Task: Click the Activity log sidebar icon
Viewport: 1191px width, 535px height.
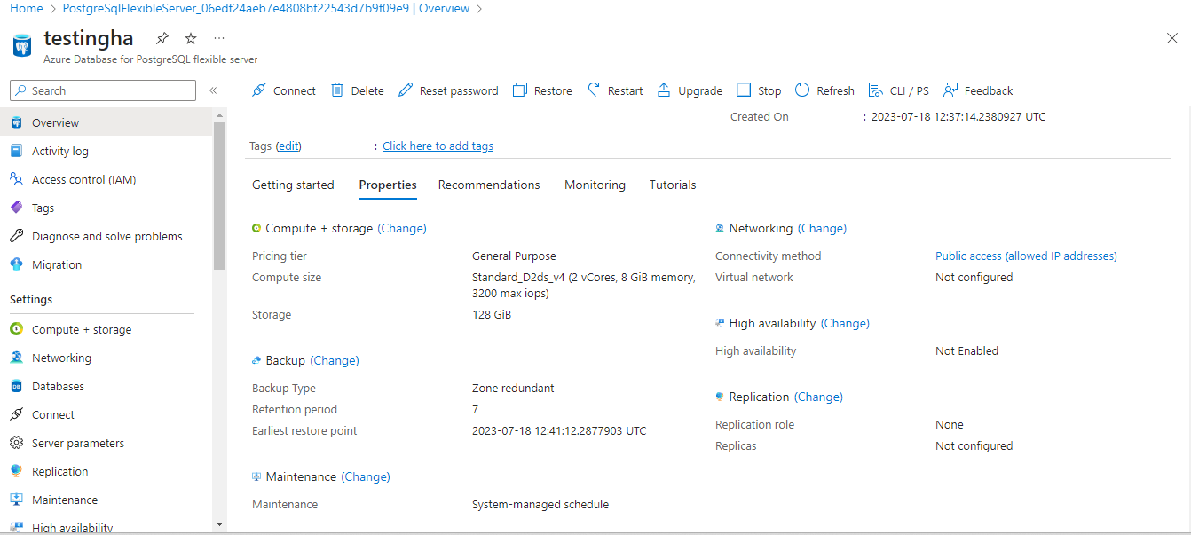Action: point(16,151)
